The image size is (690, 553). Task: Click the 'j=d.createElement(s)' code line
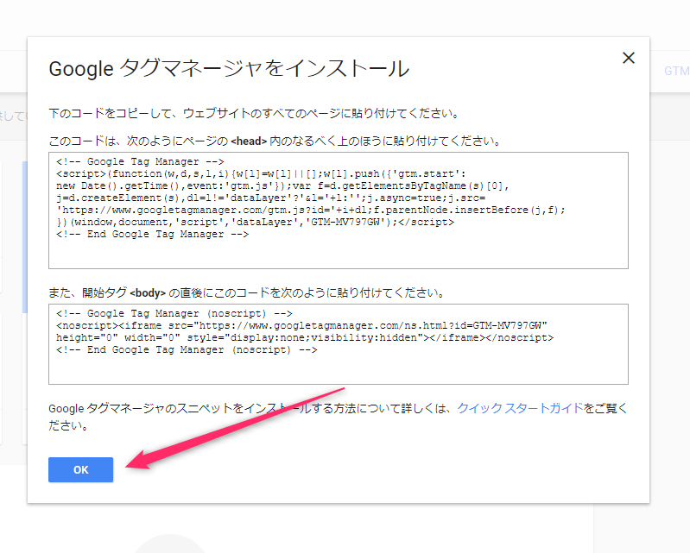pos(270,198)
